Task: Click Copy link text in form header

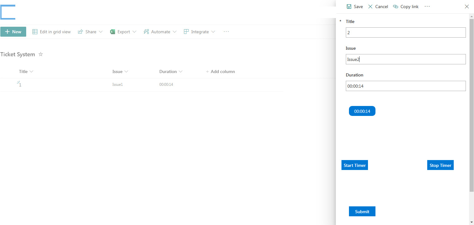Action: coord(409,7)
